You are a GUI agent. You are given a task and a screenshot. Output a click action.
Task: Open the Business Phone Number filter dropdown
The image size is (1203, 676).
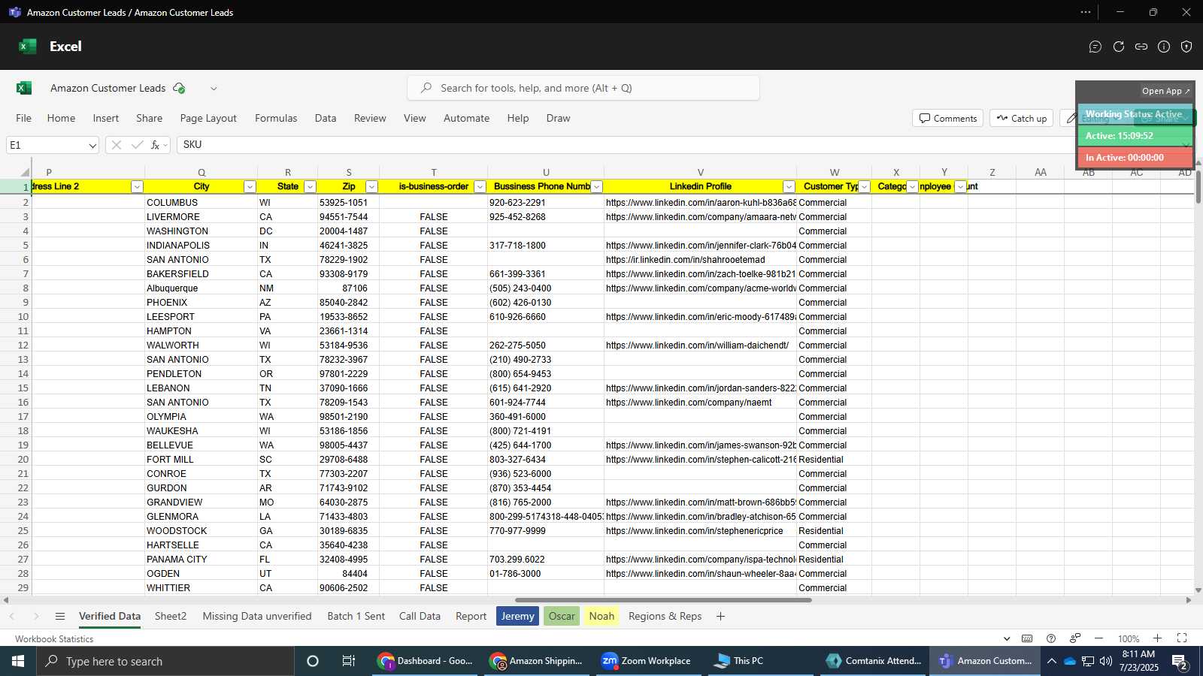click(597, 186)
